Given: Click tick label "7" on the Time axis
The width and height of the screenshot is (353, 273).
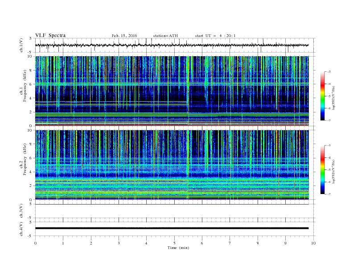Looking at the screenshot, I should [x=230, y=243].
